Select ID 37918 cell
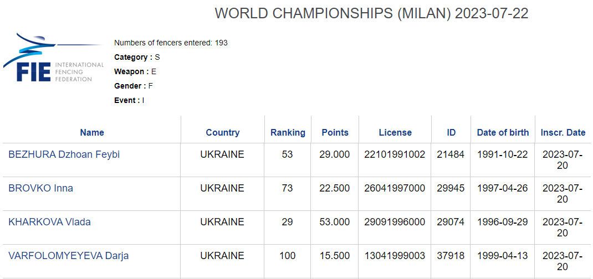 pos(451,256)
